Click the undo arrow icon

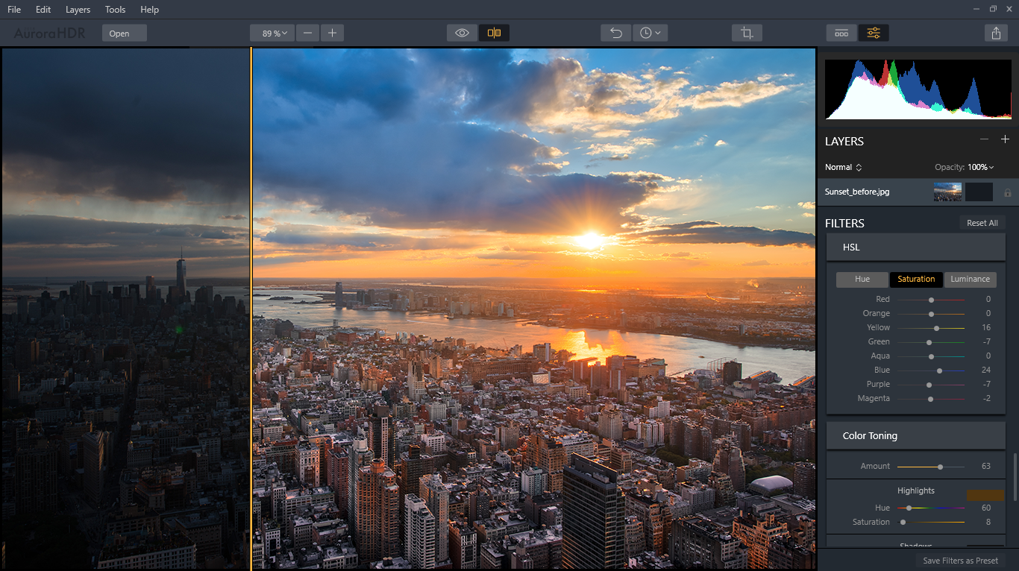click(x=616, y=33)
